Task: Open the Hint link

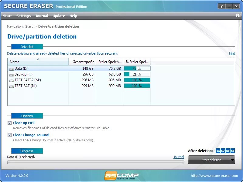Action: coord(232,53)
